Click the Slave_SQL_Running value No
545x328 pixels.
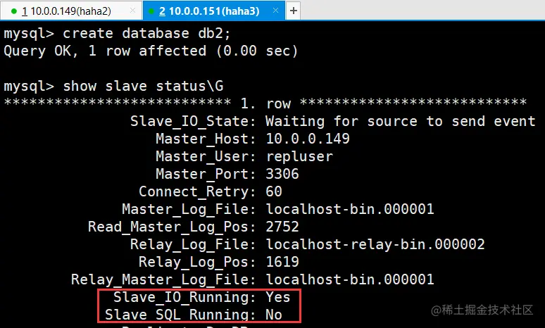(273, 315)
